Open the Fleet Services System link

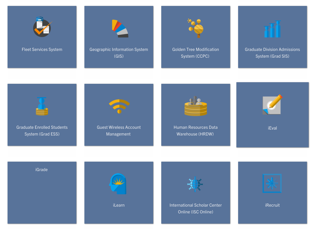point(42,50)
